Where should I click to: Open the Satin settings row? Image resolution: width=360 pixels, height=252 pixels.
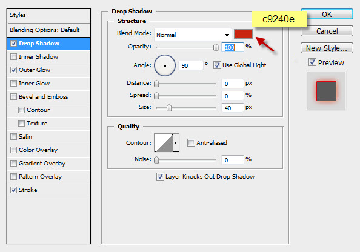[48, 136]
